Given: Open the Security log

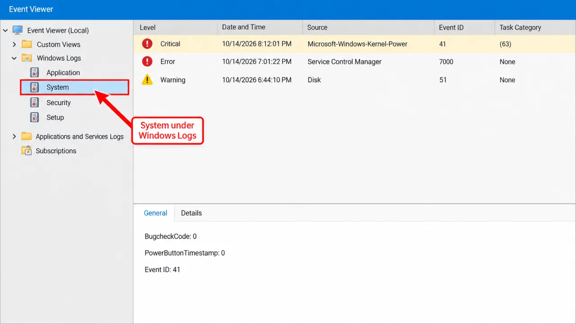Looking at the screenshot, I should tap(58, 102).
